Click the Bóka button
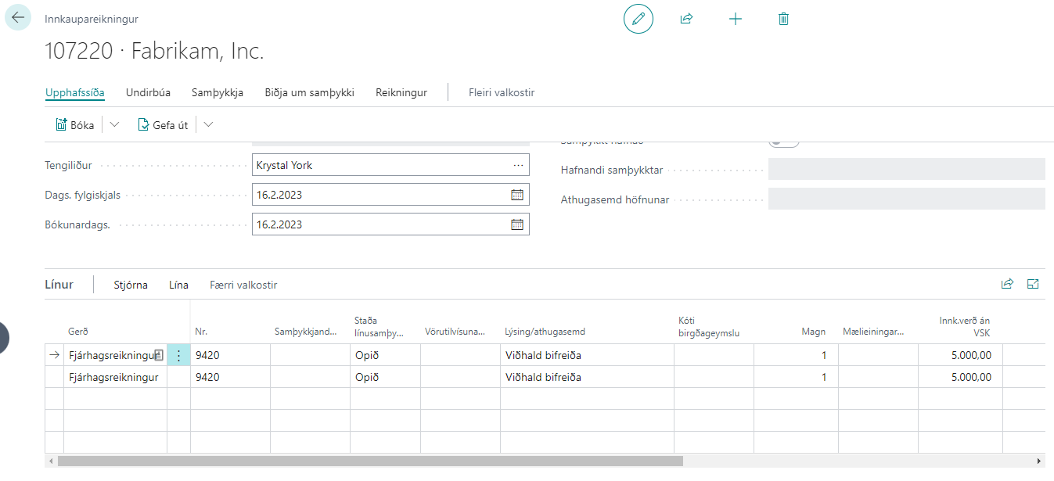Screen dimensions: 1054x481 pyautogui.click(x=75, y=125)
